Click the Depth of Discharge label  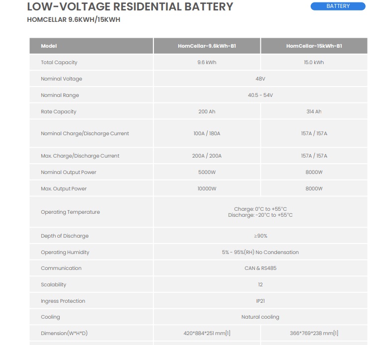pos(64,236)
